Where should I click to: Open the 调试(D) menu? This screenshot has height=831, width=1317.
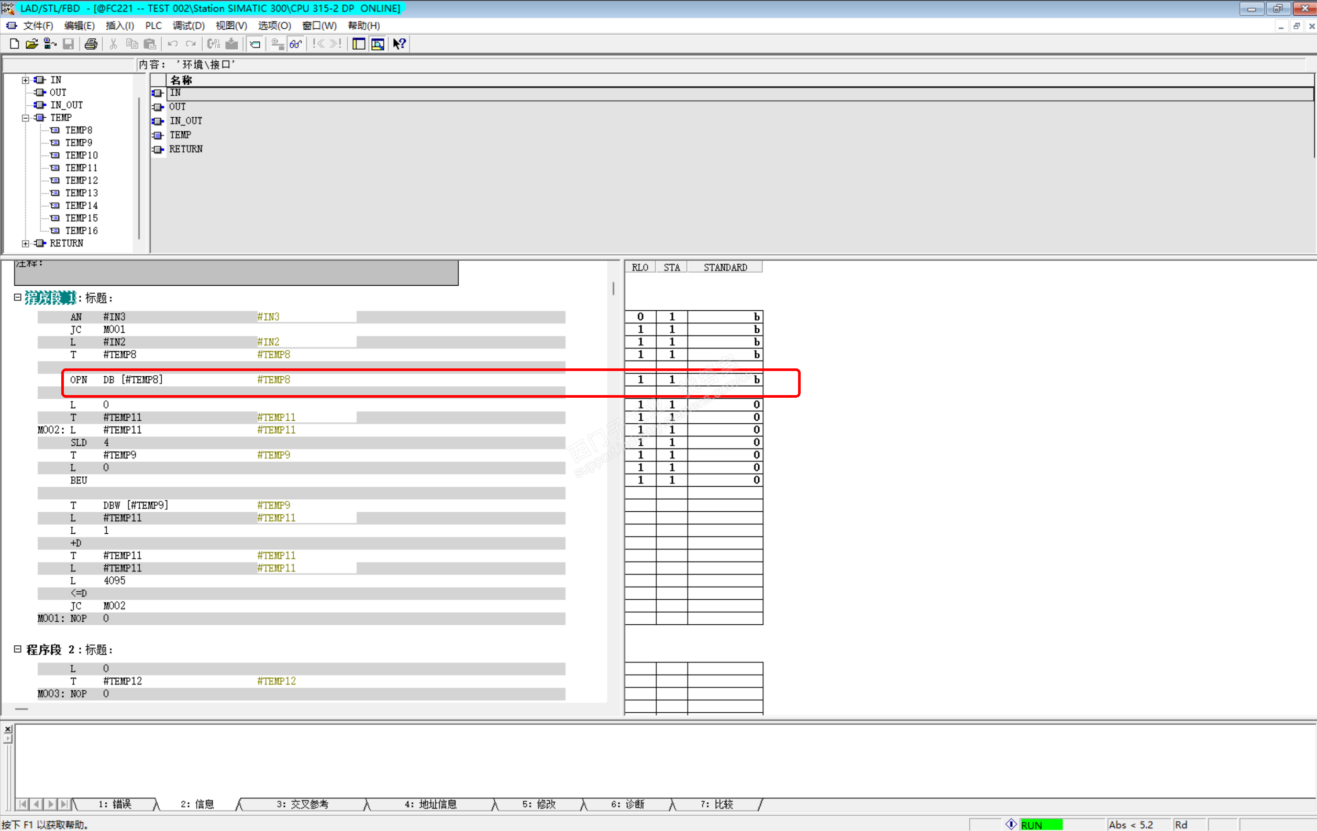pos(188,26)
